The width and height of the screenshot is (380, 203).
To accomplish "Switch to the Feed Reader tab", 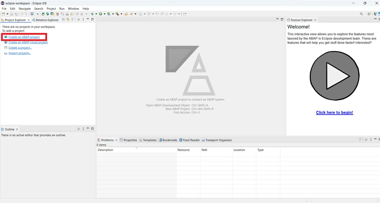I will tap(189, 140).
